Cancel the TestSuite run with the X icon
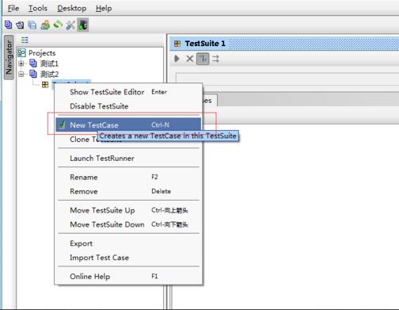 click(190, 59)
